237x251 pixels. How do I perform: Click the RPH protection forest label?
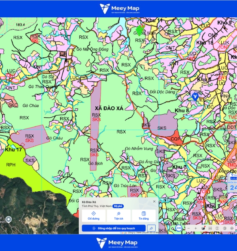11,165
